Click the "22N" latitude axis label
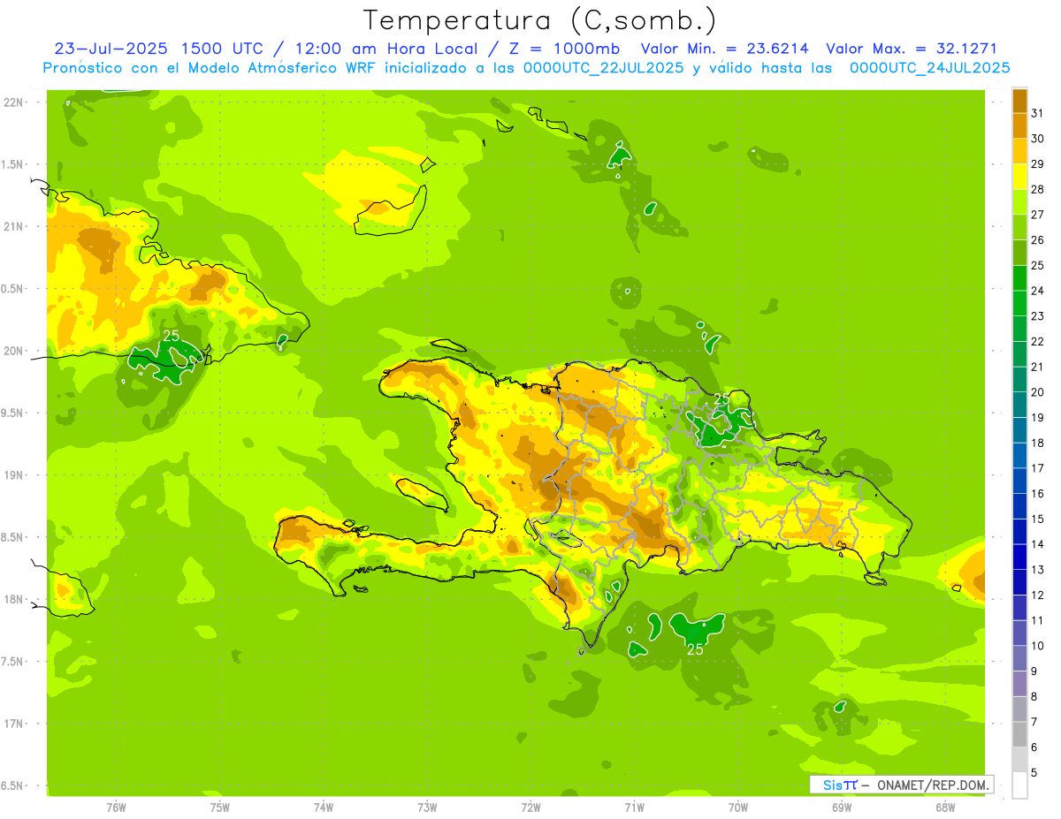 point(13,102)
